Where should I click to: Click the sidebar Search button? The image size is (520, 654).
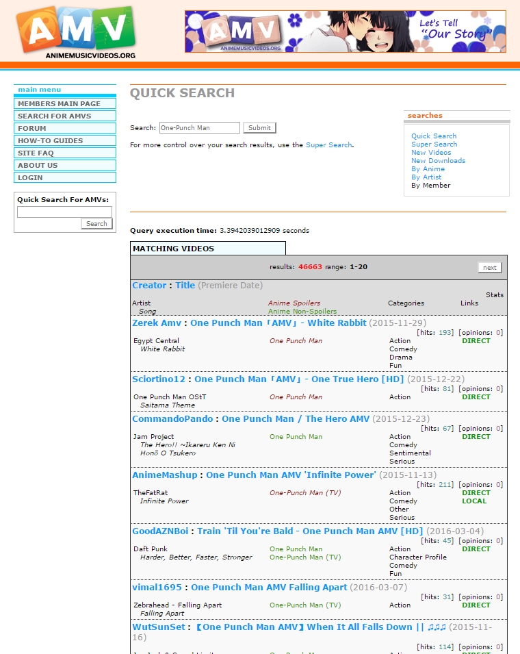96,223
